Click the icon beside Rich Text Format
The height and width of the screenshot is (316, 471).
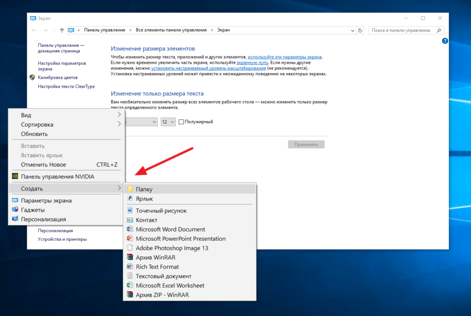point(130,266)
